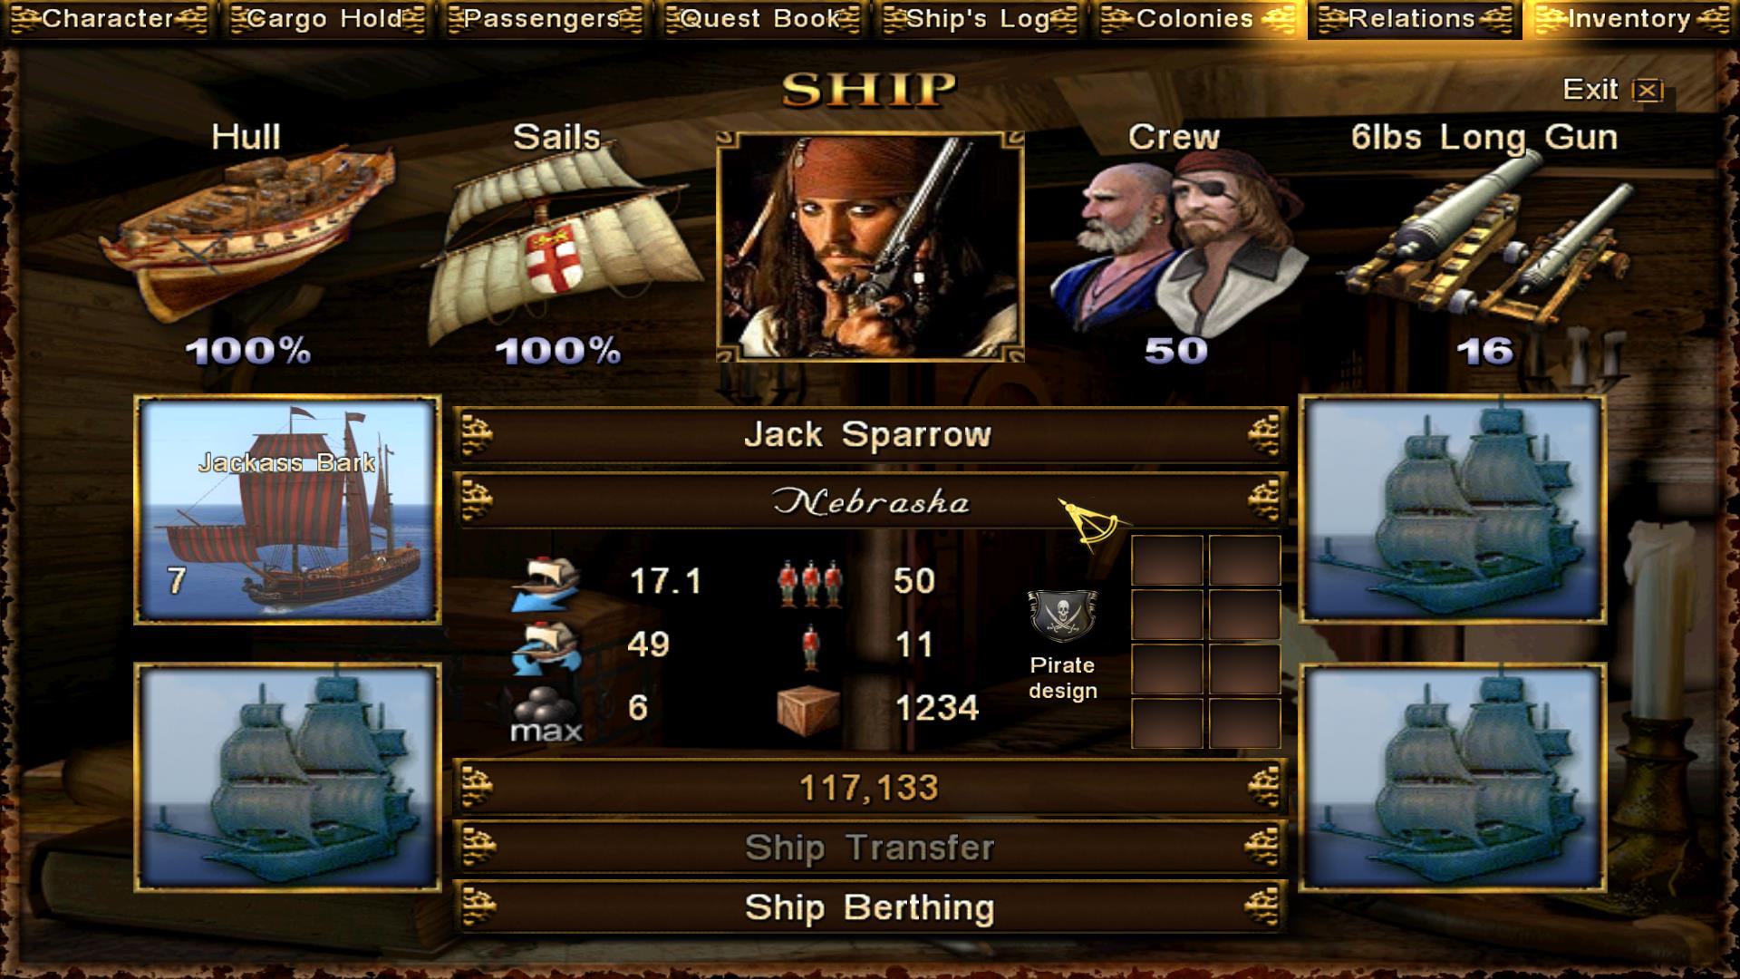Select the Jackass Bark ship thumbnail

click(287, 509)
